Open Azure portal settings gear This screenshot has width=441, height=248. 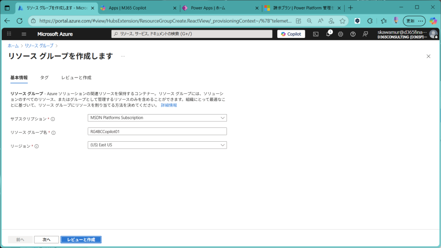coord(341,34)
